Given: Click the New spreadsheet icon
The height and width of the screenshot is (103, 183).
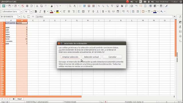Looking at the screenshot, I should tap(4, 6).
